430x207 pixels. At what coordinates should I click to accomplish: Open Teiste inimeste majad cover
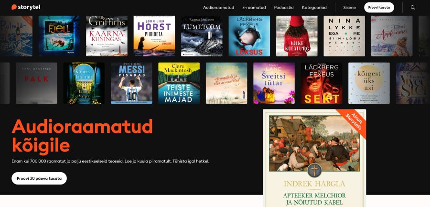click(179, 83)
